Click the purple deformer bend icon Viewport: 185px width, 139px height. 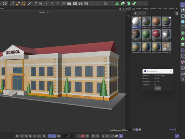pos(183,62)
